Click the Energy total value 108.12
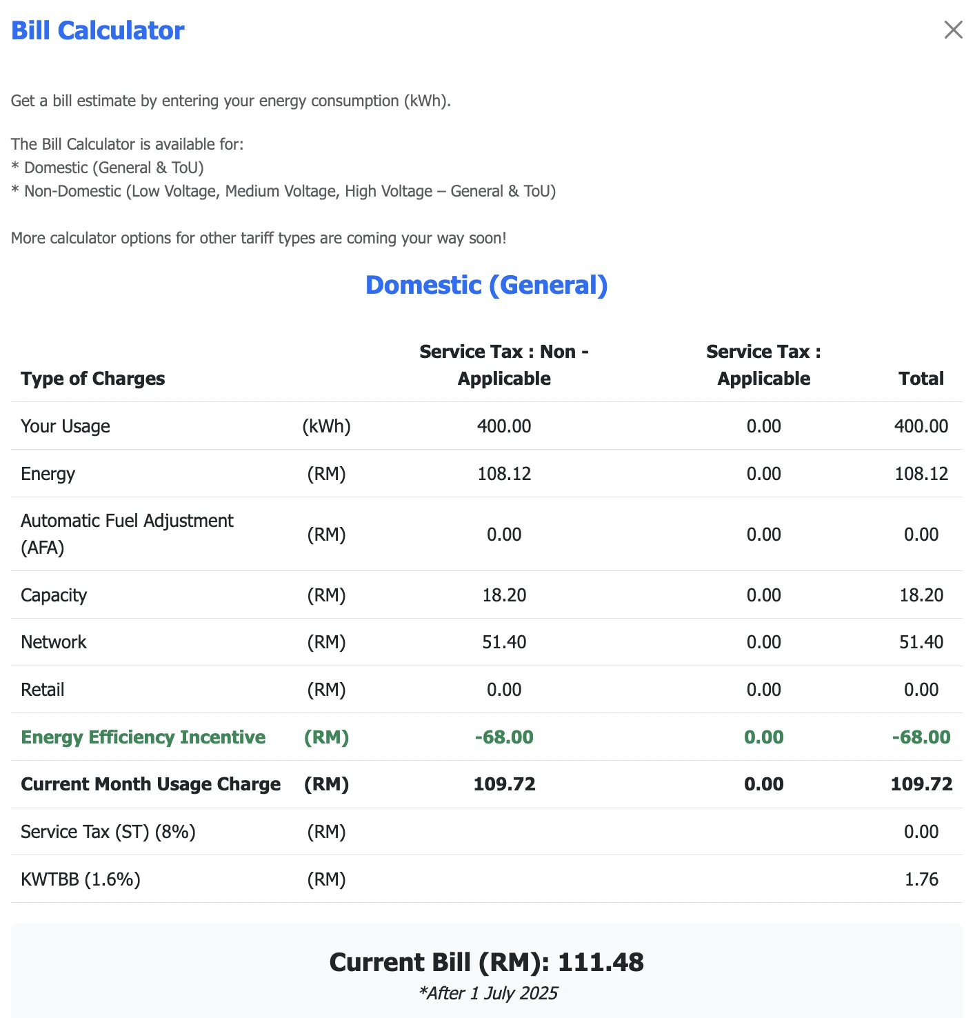The width and height of the screenshot is (975, 1018). point(921,474)
